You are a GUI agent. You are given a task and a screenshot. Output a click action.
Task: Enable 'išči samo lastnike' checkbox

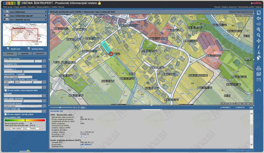pos(5,90)
